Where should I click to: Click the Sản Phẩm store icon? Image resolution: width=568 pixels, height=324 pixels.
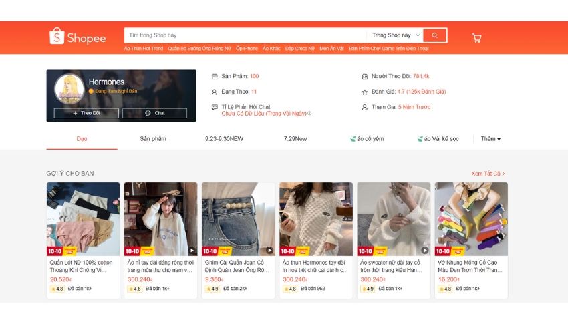click(215, 77)
